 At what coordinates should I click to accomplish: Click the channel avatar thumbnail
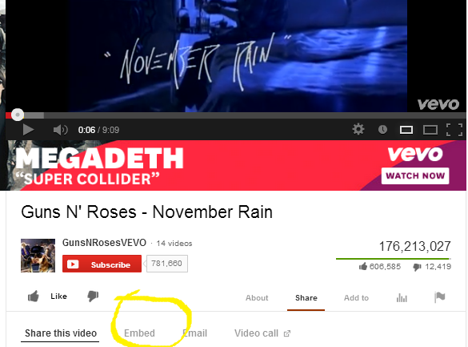tap(38, 256)
